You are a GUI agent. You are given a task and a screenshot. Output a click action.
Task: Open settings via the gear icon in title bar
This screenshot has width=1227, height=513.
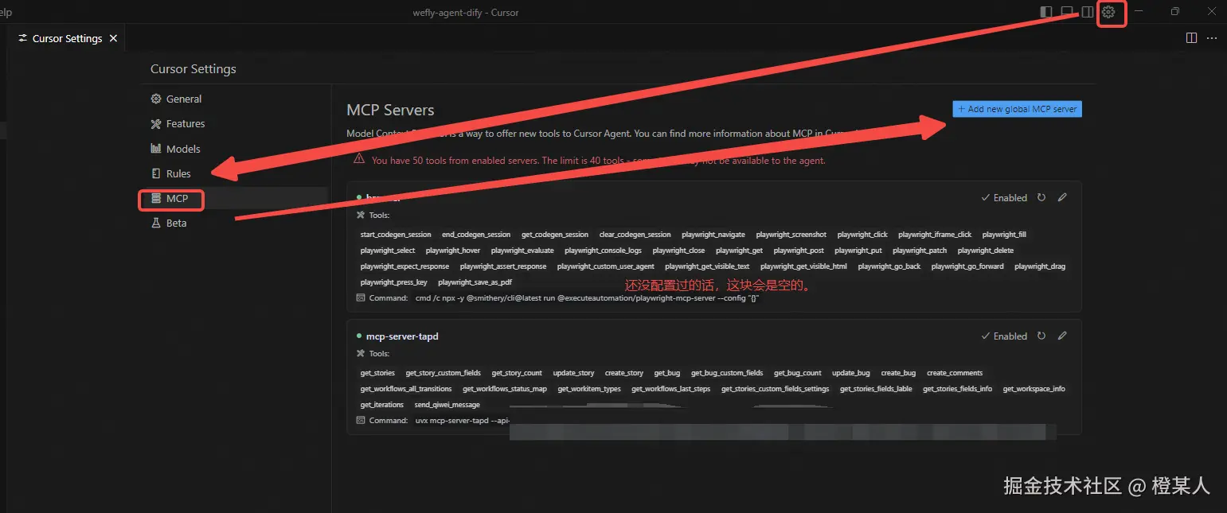(x=1108, y=12)
